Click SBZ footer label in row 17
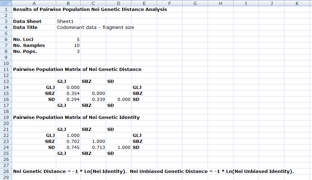The width and height of the screenshot is (312, 180). click(x=87, y=106)
